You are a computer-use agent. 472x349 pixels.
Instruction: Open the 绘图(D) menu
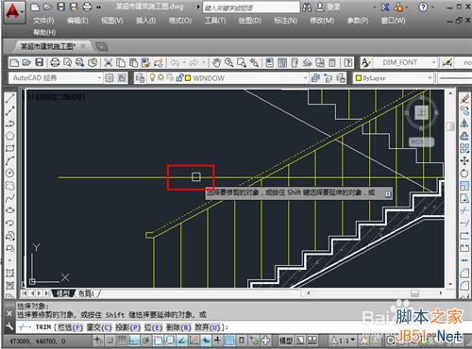tap(250, 21)
